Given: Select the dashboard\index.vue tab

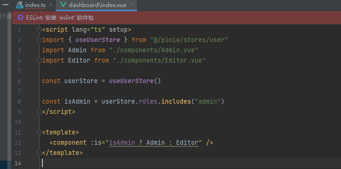Looking at the screenshot, I should coord(97,5).
